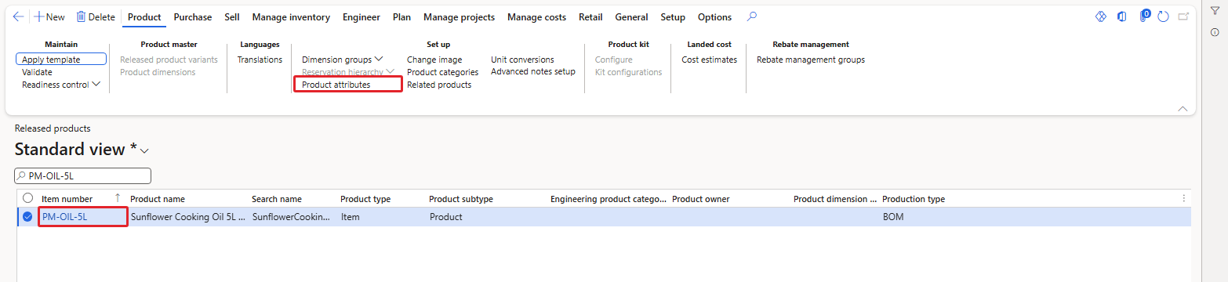Toggle the select-all rows circle
The height and width of the screenshot is (282, 1228).
tap(28, 199)
